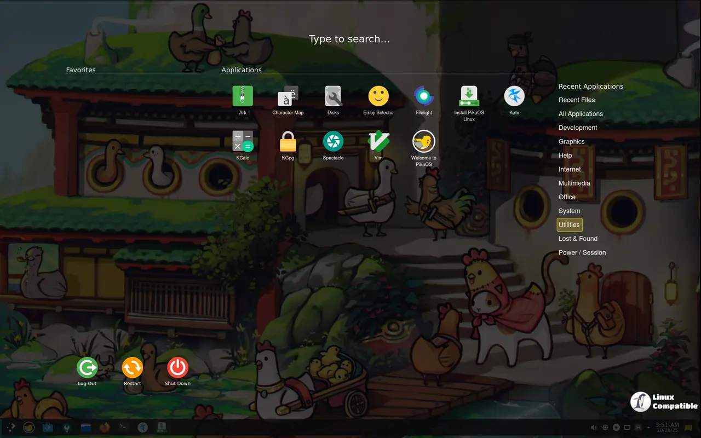The width and height of the screenshot is (701, 438).
Task: Open the Vim editor
Action: (378, 141)
